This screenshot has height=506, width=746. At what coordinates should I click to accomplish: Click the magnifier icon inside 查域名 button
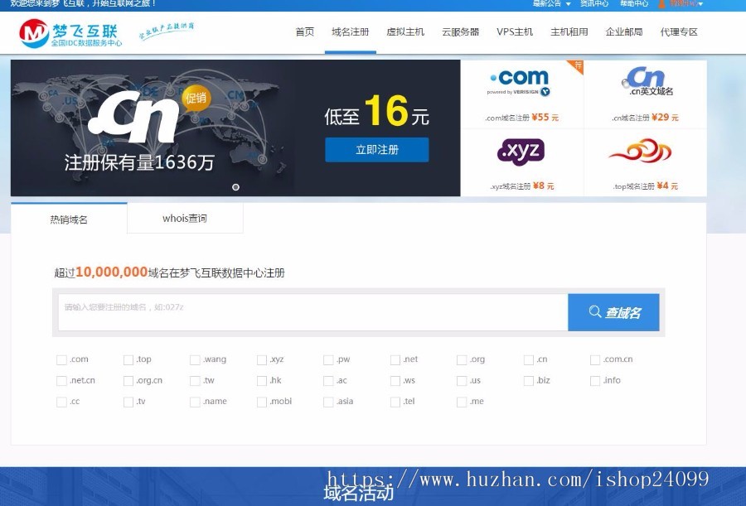click(594, 312)
